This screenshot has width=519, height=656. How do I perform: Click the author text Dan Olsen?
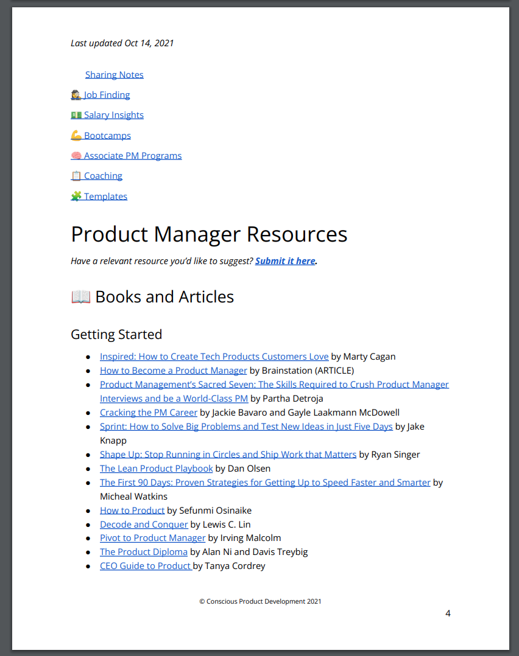click(249, 469)
